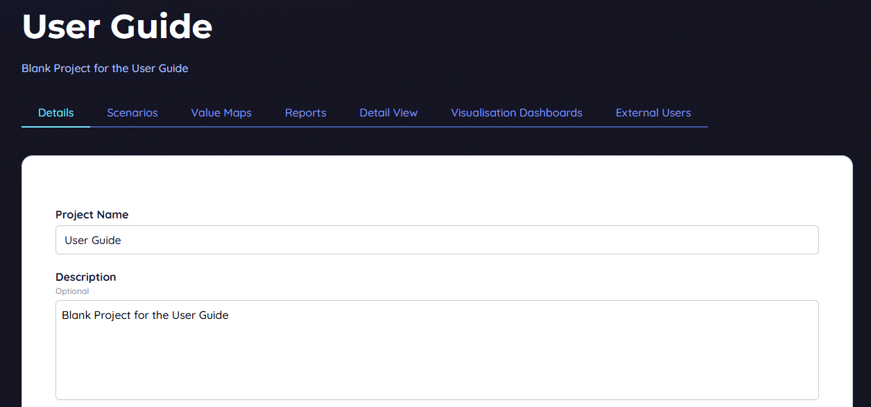Click the word 'Guide' in the page title
871x407 pixels.
coord(162,26)
